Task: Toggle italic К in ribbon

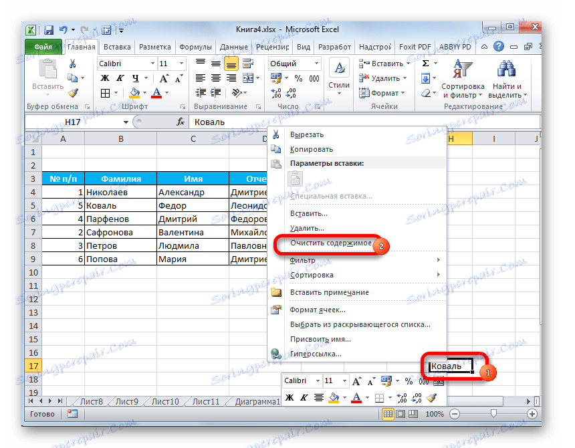Action: click(120, 78)
